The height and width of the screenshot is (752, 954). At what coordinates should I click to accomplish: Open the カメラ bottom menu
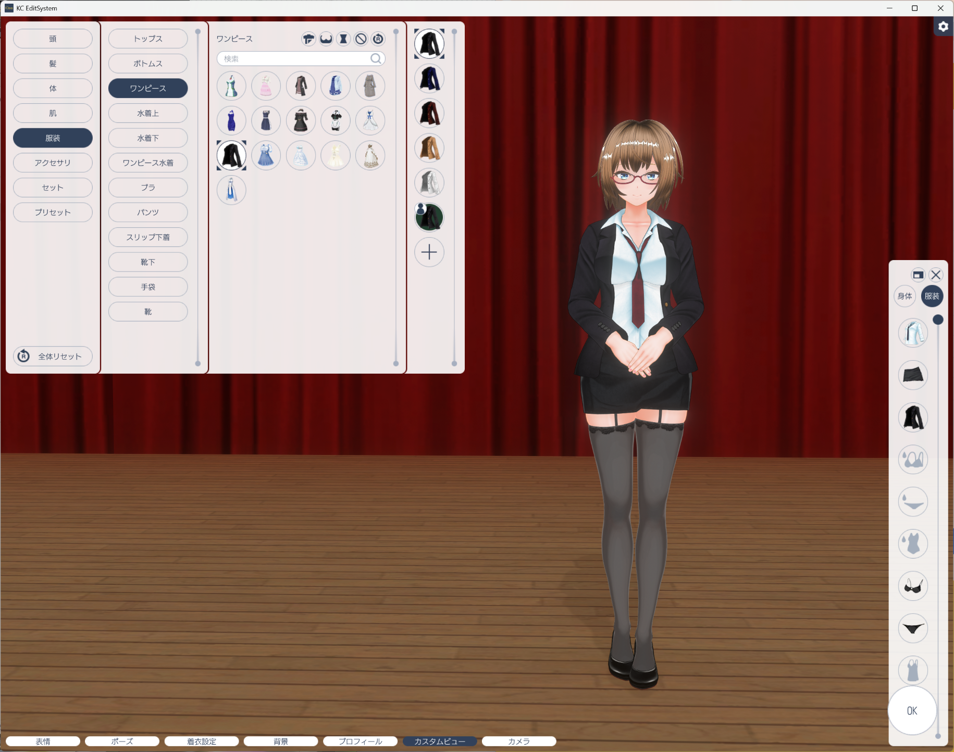pos(519,741)
